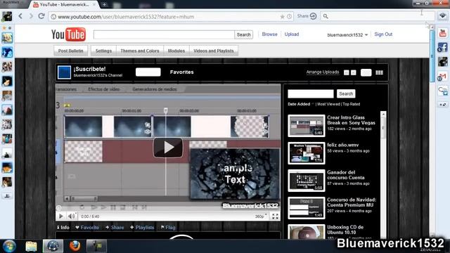Open Firefox from taskbar
The height and width of the screenshot is (253, 450).
pyautogui.click(x=75, y=246)
